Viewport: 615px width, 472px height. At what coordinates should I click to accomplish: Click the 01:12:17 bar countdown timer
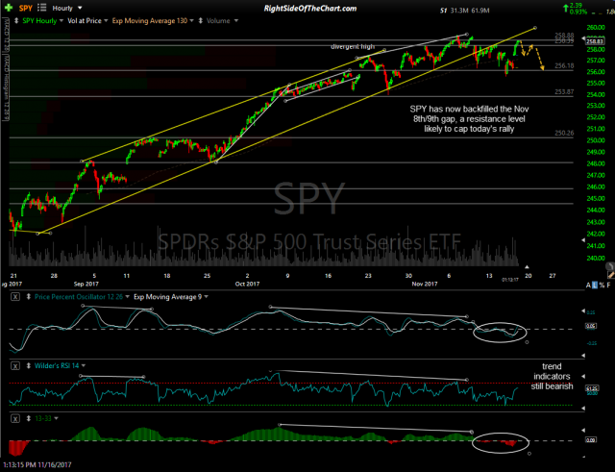point(510,280)
